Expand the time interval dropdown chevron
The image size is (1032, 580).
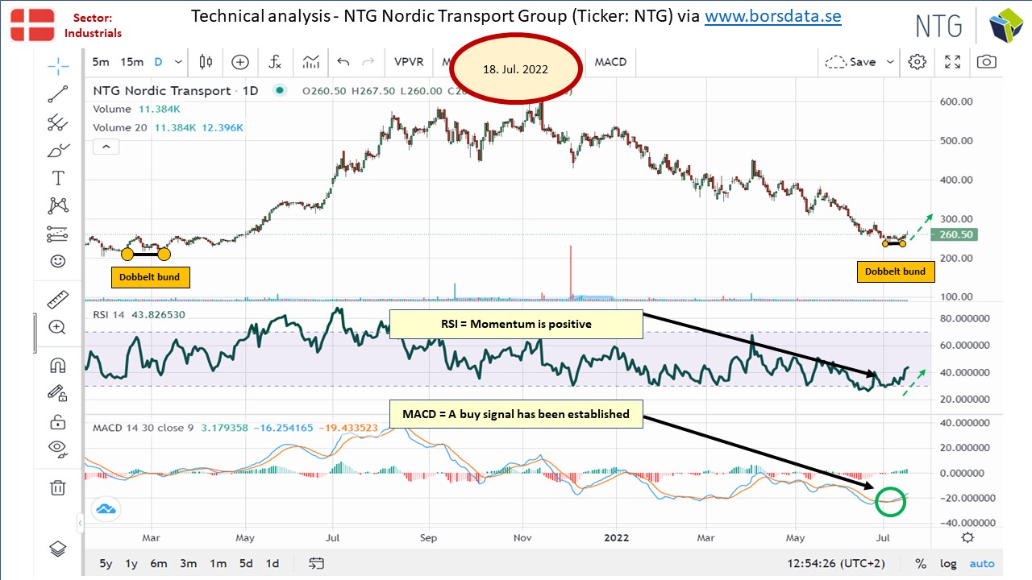(x=178, y=62)
